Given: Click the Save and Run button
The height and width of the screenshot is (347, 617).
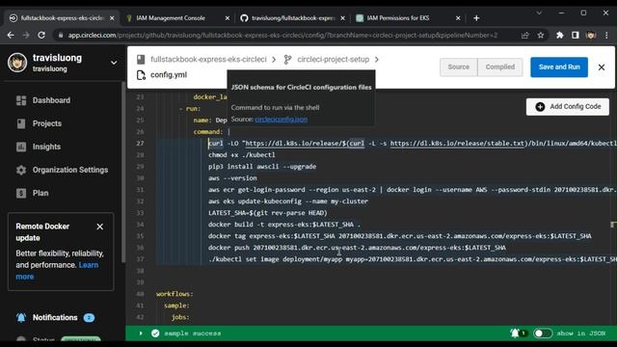Looking at the screenshot, I should point(559,67).
